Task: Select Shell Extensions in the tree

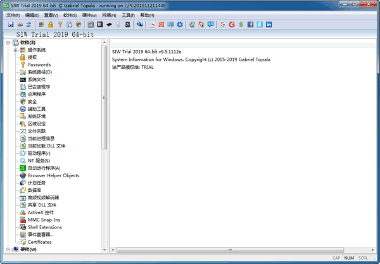Action: tap(44, 227)
